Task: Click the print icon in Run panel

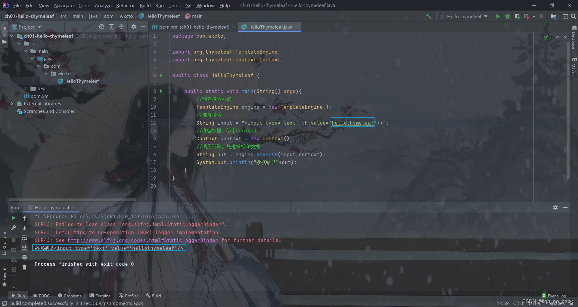Action: (24, 257)
